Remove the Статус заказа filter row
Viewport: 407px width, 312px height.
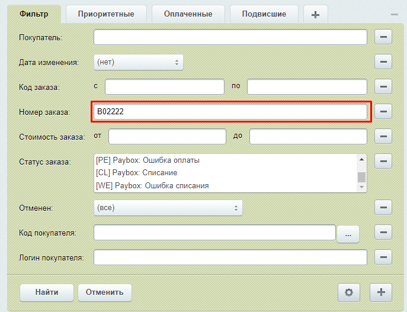click(x=383, y=161)
